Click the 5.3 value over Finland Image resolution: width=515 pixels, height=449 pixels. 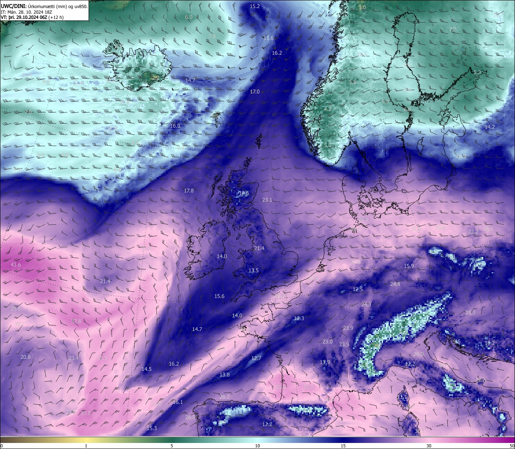(477, 72)
